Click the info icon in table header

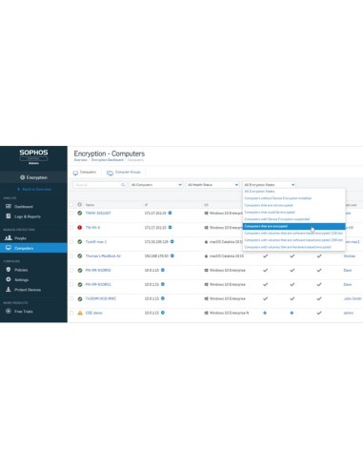pos(79,205)
